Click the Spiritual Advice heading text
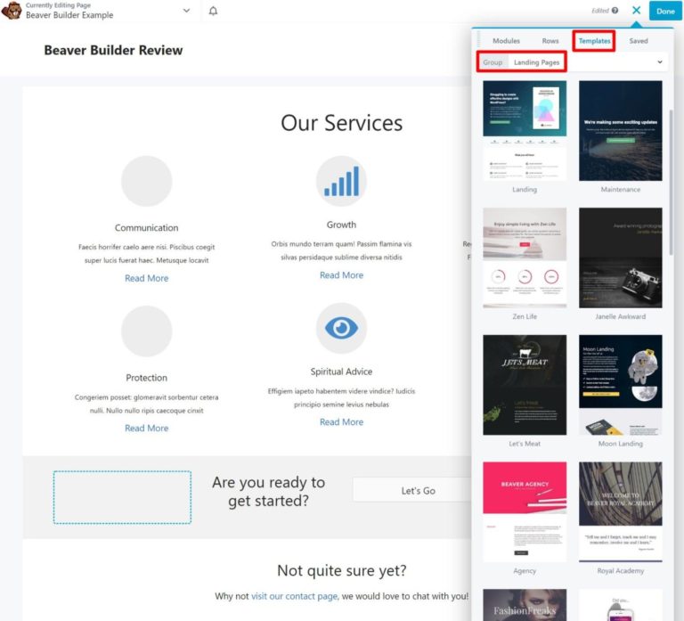 (x=341, y=372)
